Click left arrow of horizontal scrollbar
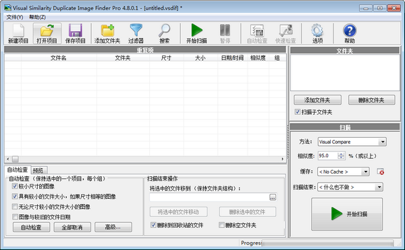 click(7, 159)
